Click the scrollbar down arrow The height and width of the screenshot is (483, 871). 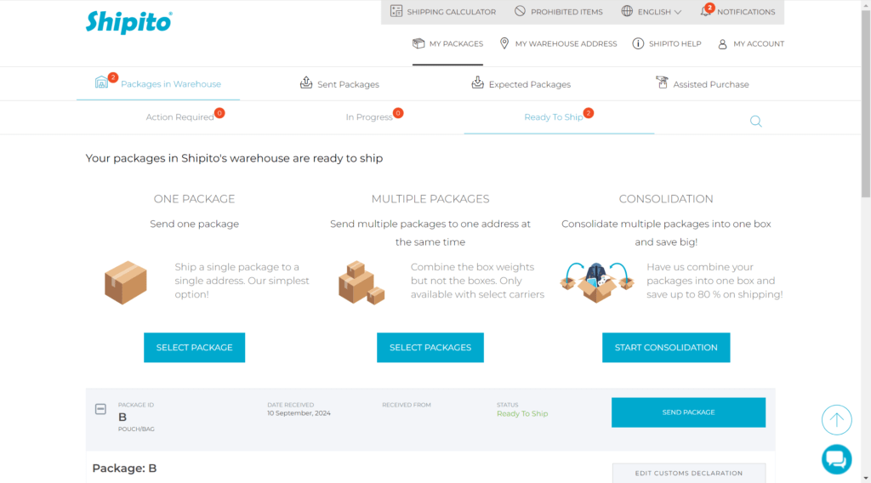(866, 478)
